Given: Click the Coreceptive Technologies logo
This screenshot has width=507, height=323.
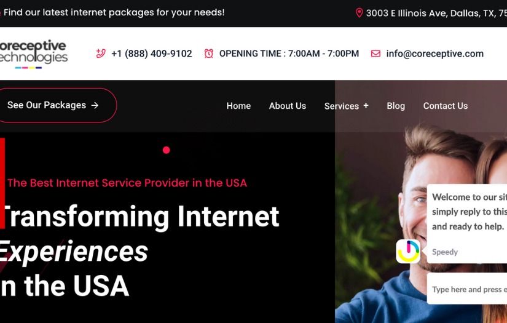Looking at the screenshot, I should [x=33, y=54].
